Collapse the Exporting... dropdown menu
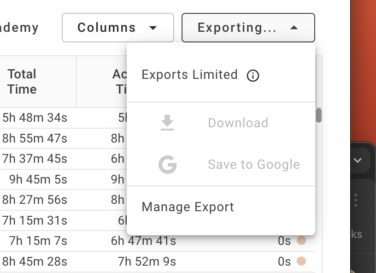This screenshot has height=273, width=376. 248,28
